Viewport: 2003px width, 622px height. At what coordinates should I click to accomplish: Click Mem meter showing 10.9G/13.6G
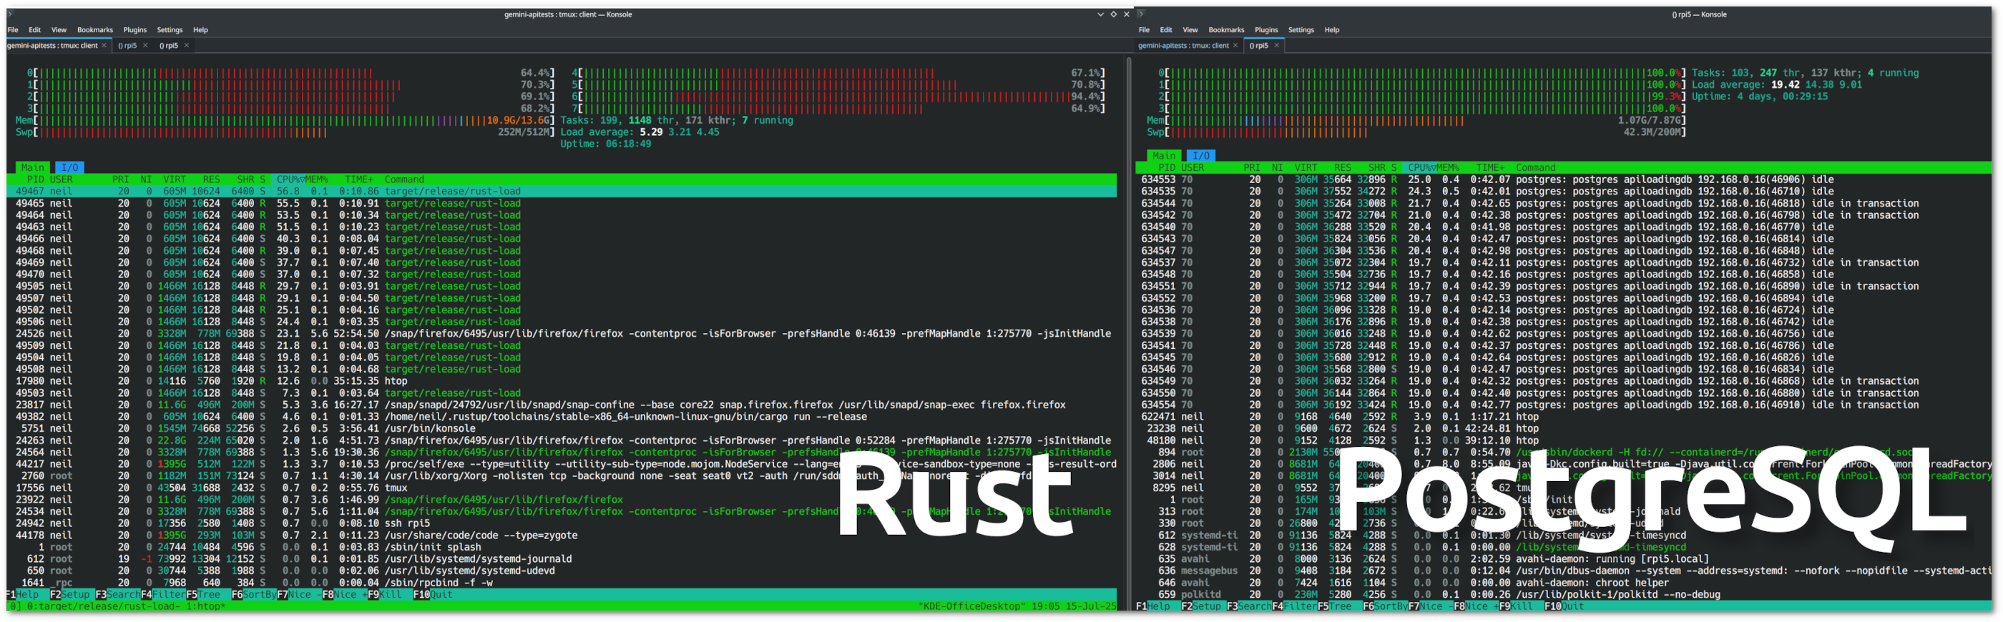pos(285,121)
